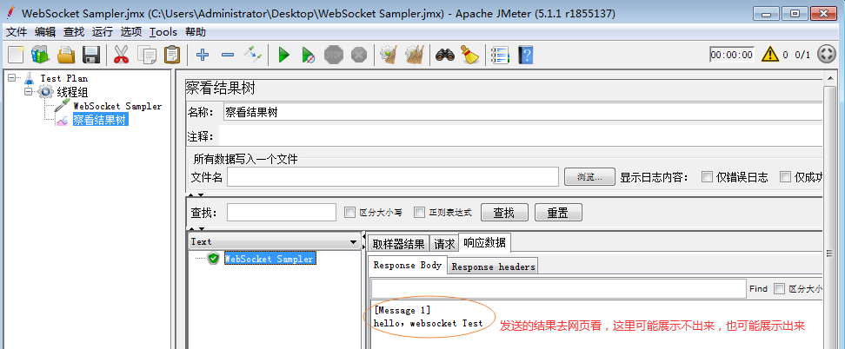The width and height of the screenshot is (845, 349).
Task: Open Function Helper list icon
Action: (x=501, y=55)
